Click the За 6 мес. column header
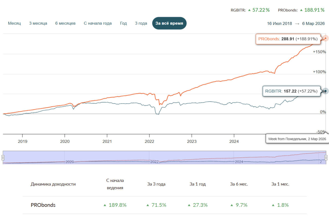 click(x=239, y=184)
